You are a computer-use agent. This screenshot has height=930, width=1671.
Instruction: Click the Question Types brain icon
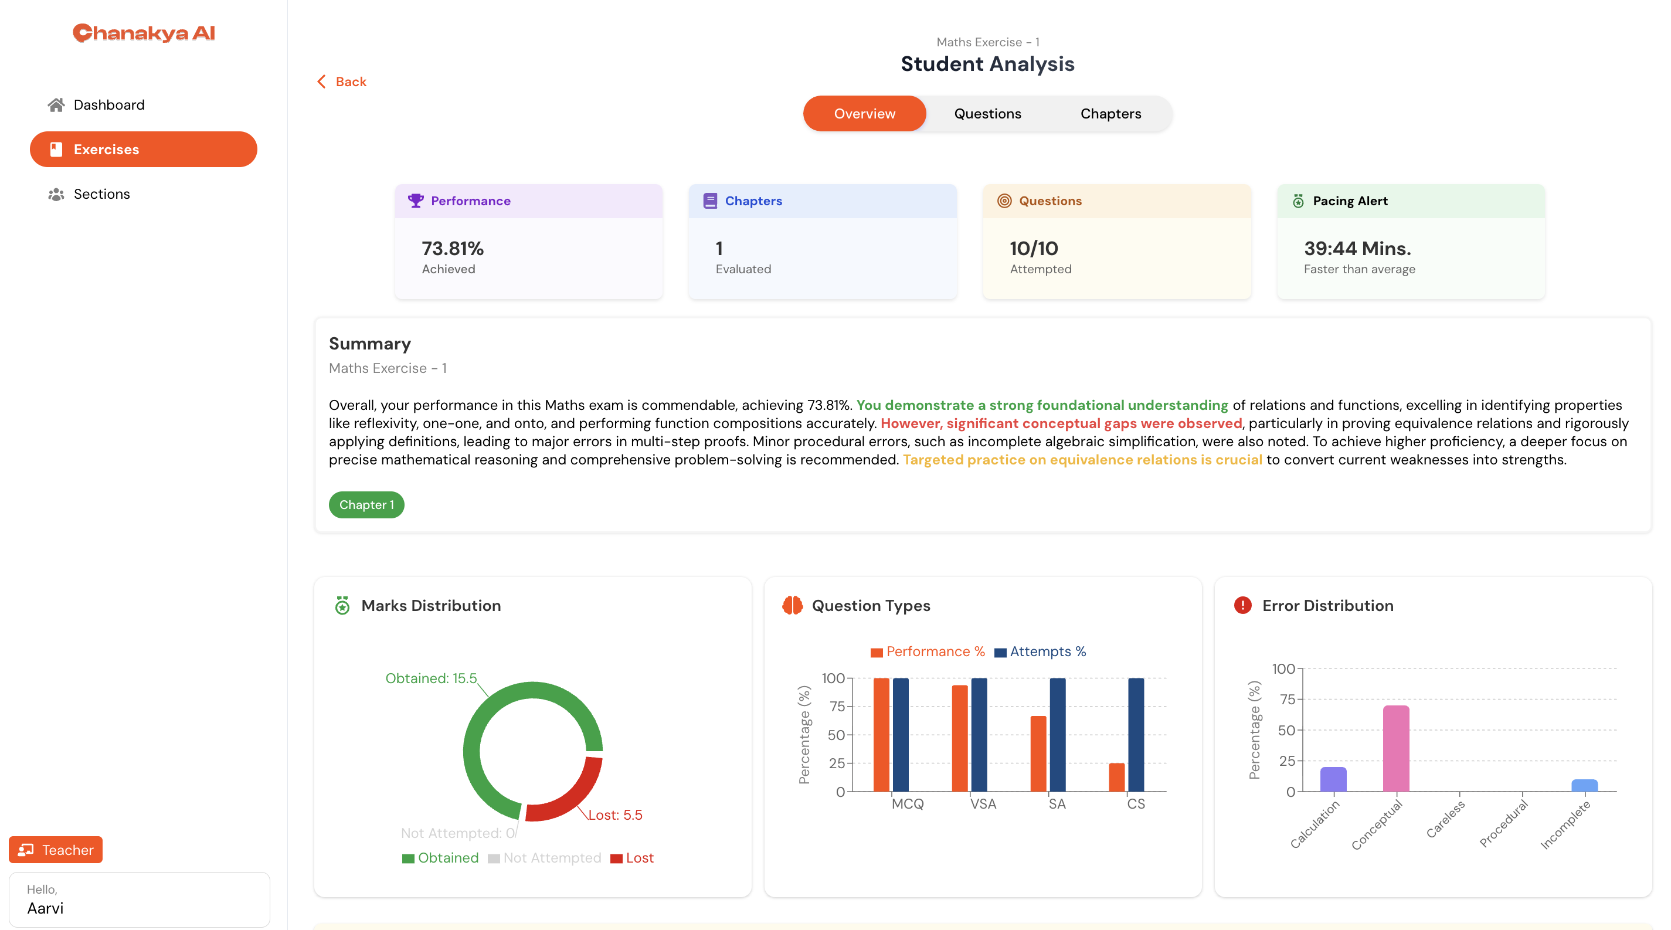pos(793,605)
